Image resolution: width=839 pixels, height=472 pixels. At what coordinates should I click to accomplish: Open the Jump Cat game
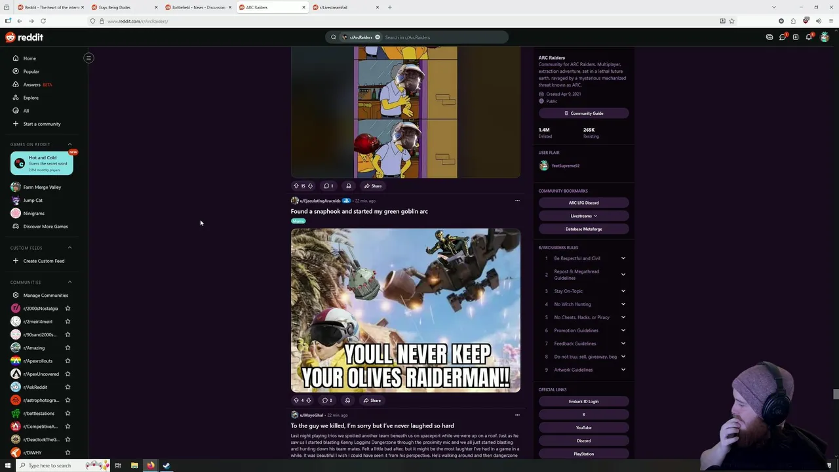[33, 200]
